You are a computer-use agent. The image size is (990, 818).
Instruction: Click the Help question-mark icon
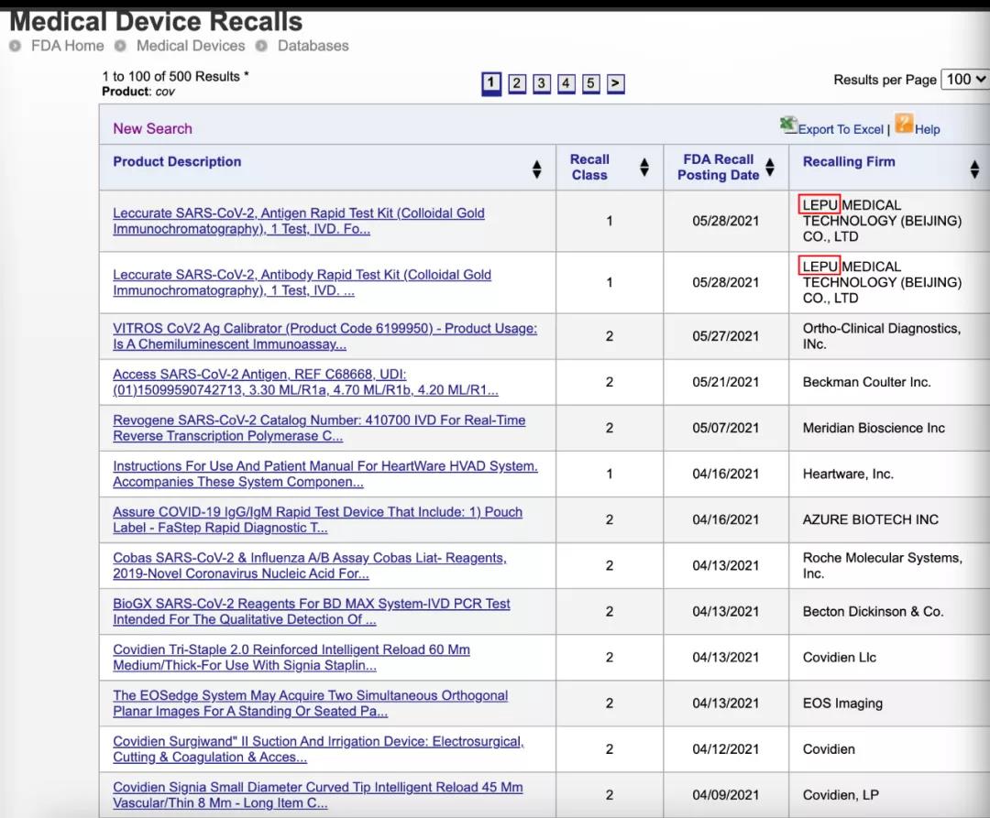coord(904,124)
